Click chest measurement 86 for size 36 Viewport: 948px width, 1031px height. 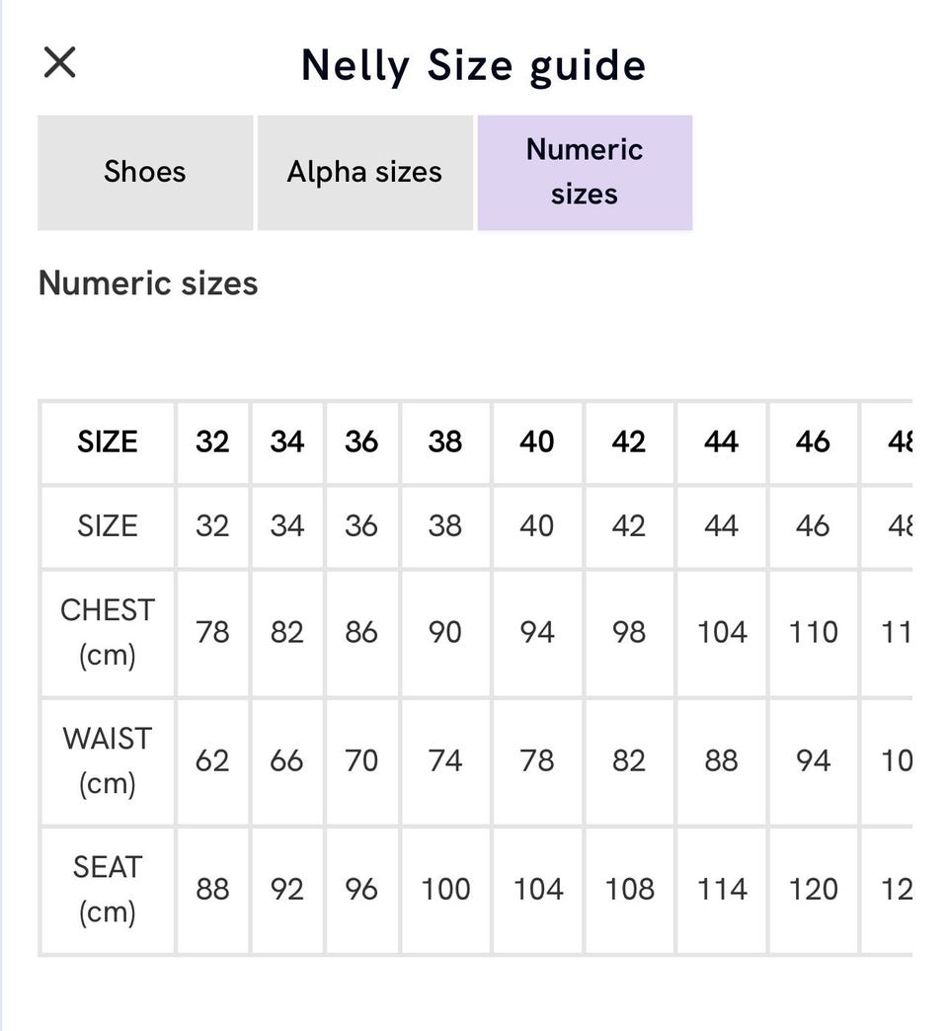tap(361, 632)
